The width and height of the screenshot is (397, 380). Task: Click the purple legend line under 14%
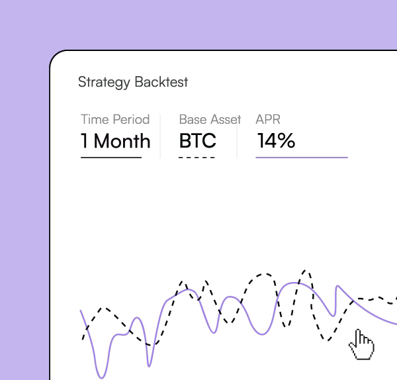pos(301,158)
